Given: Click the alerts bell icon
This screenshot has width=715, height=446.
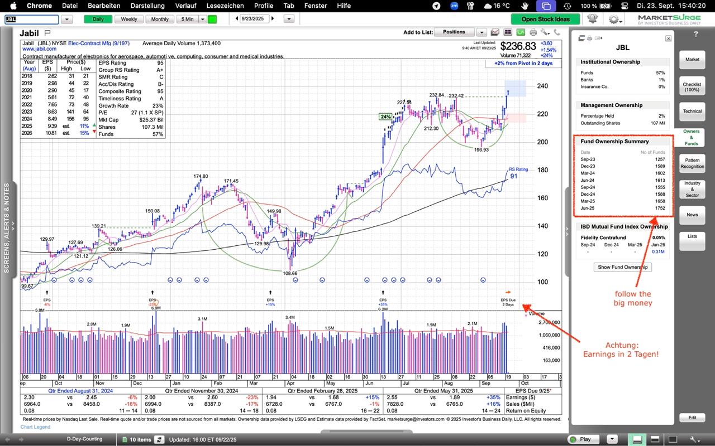Looking at the screenshot, I should point(593,19).
